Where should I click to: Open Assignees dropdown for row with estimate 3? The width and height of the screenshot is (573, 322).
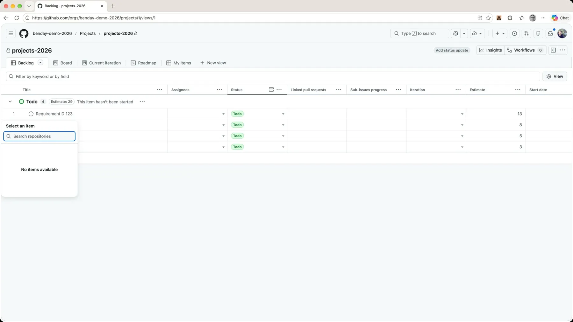click(x=223, y=147)
